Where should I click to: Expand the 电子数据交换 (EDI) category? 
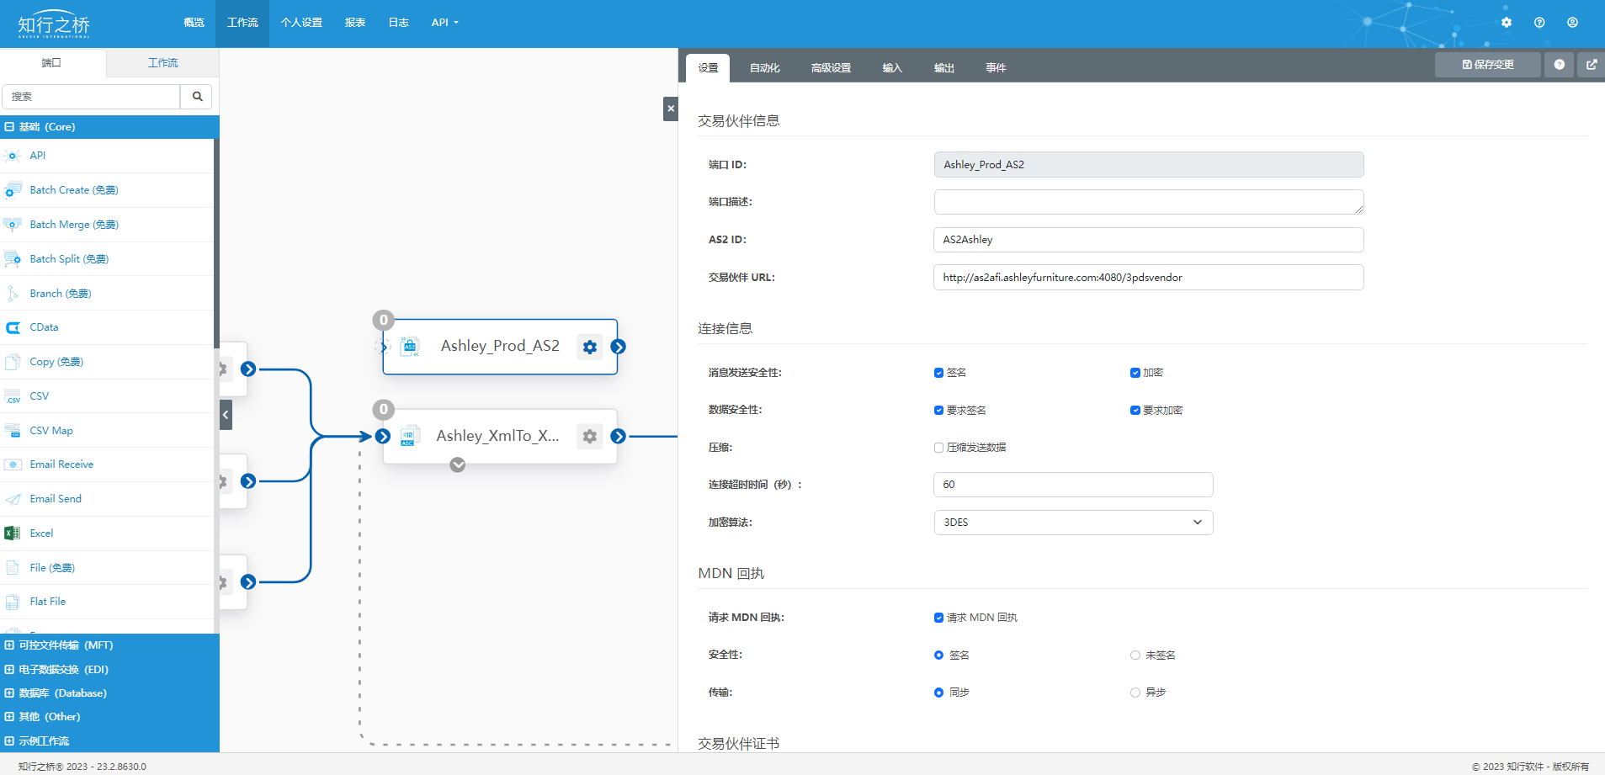pos(64,670)
